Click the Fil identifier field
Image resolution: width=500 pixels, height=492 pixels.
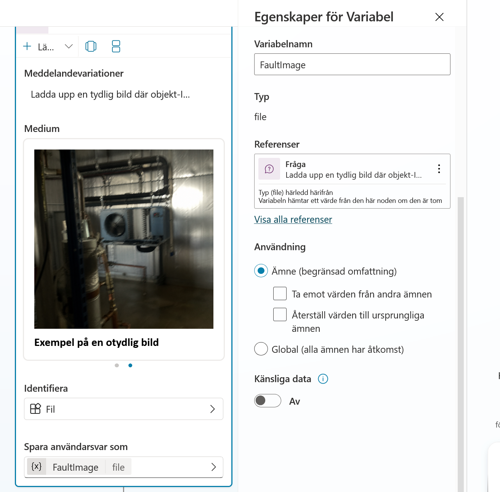[x=123, y=409]
